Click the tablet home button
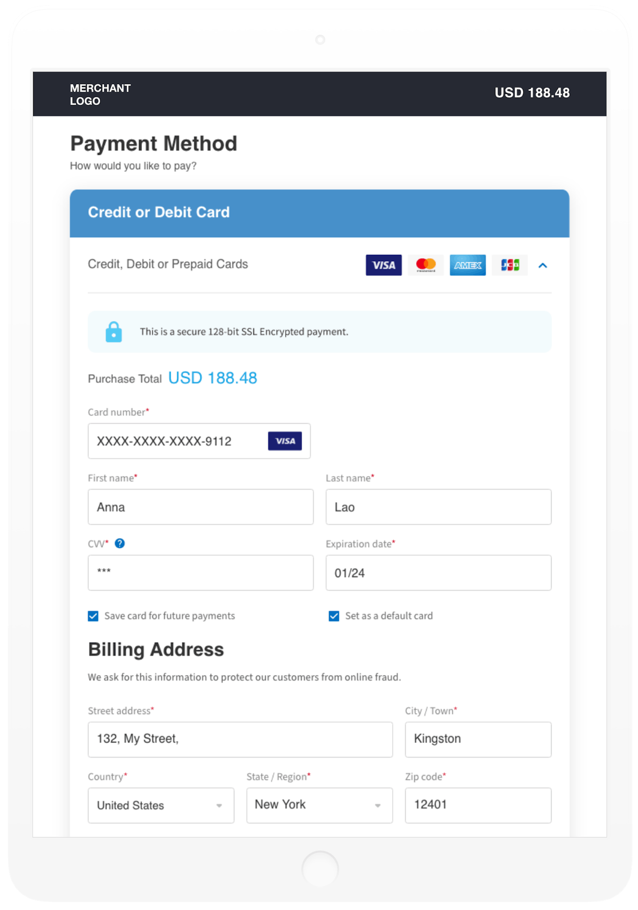This screenshot has height=910, width=638. [320, 869]
